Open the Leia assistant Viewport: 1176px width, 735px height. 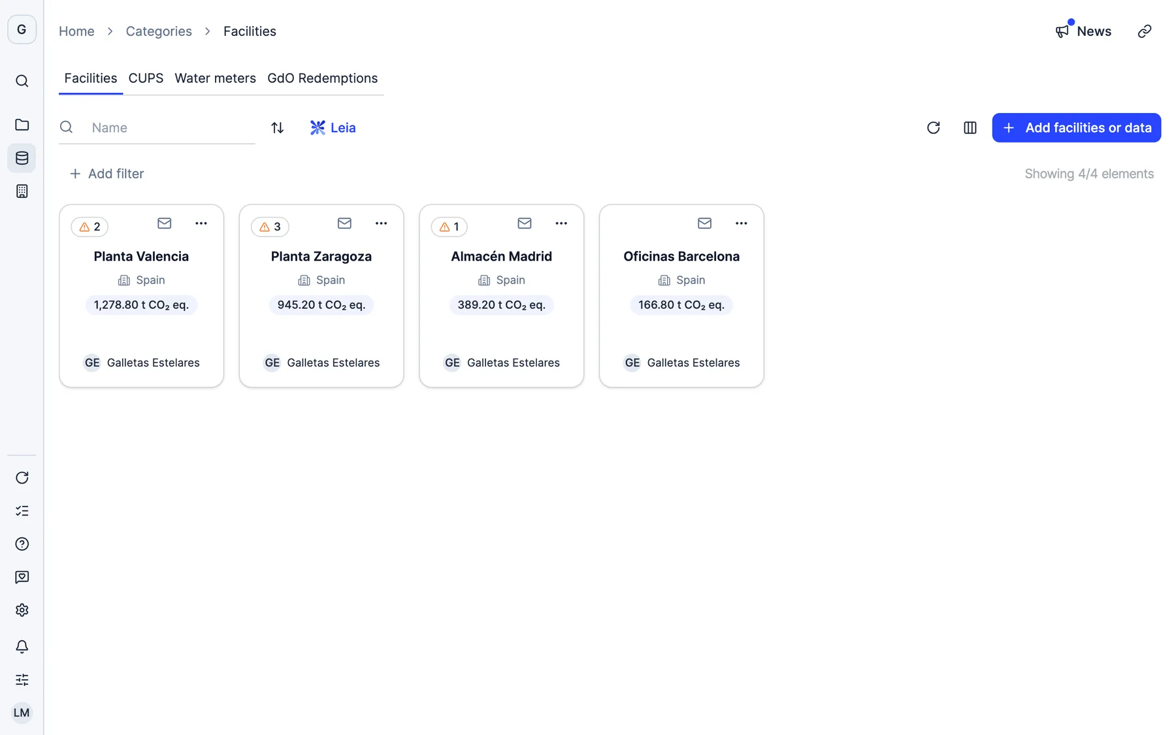(333, 127)
